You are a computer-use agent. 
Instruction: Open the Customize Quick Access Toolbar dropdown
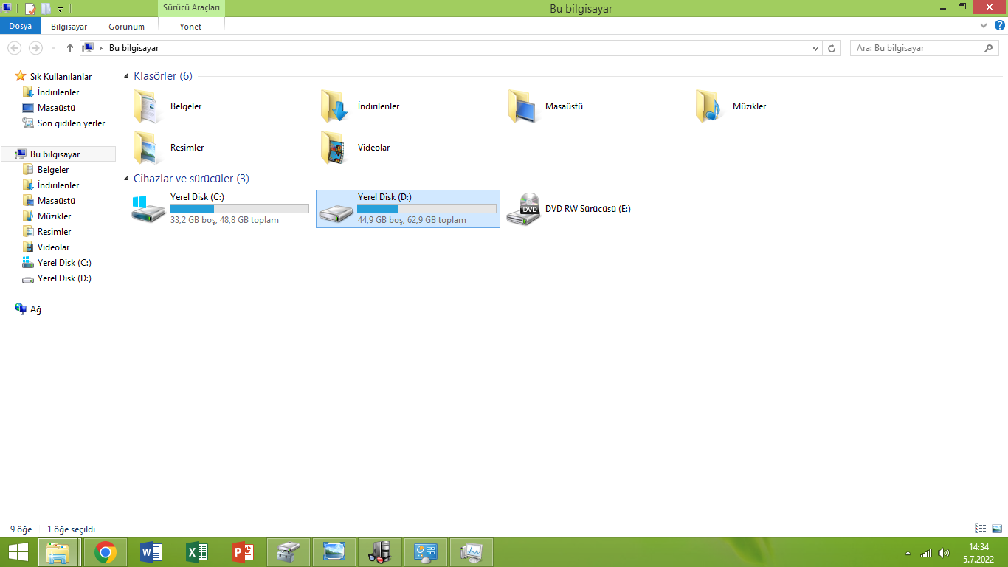60,9
